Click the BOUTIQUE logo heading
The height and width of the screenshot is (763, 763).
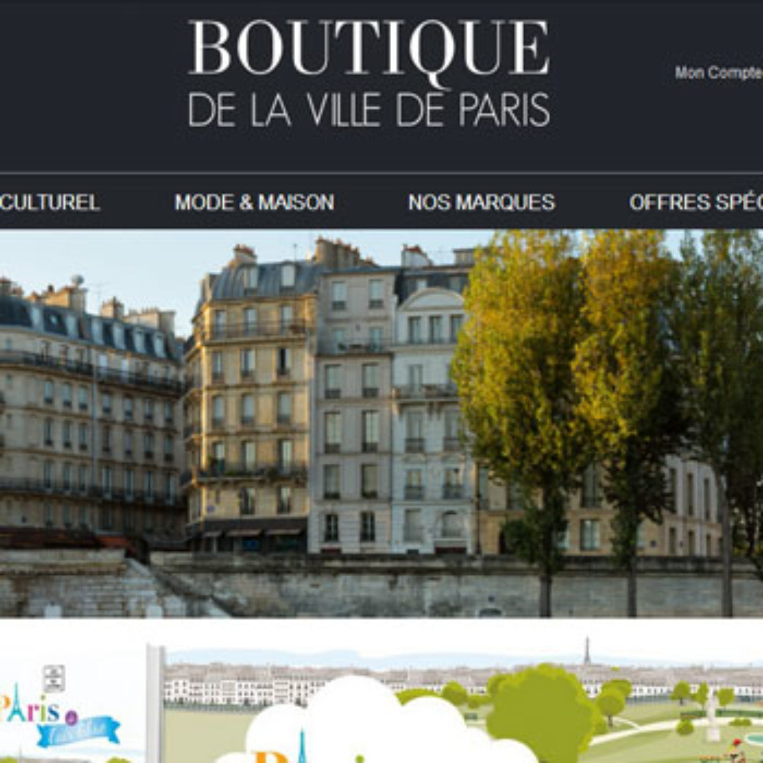point(369,50)
